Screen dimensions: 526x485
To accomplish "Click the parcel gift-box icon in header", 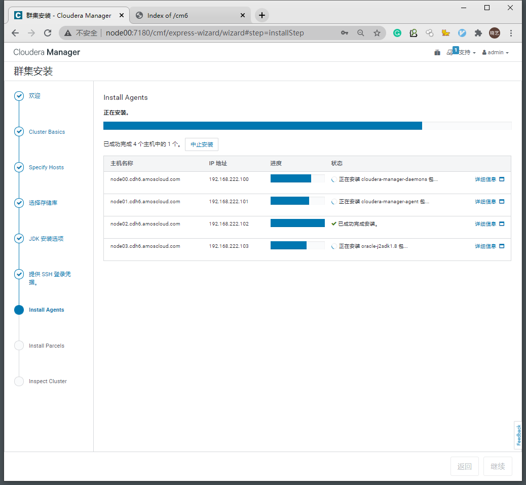I will point(437,52).
